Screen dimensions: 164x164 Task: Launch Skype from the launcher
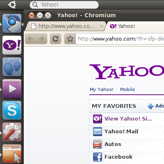(x=12, y=110)
